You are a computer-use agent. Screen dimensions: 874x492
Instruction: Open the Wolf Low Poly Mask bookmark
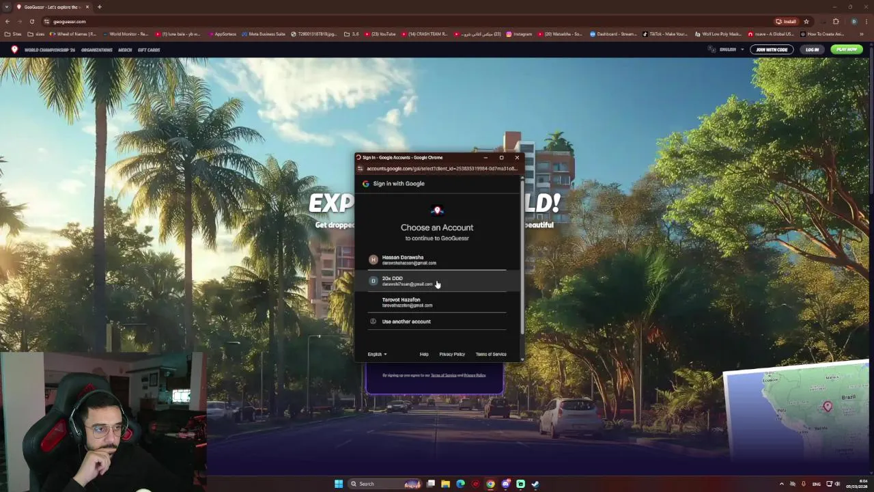pyautogui.click(x=718, y=33)
